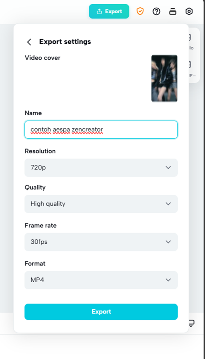Switch back to the Export settings header

(65, 42)
